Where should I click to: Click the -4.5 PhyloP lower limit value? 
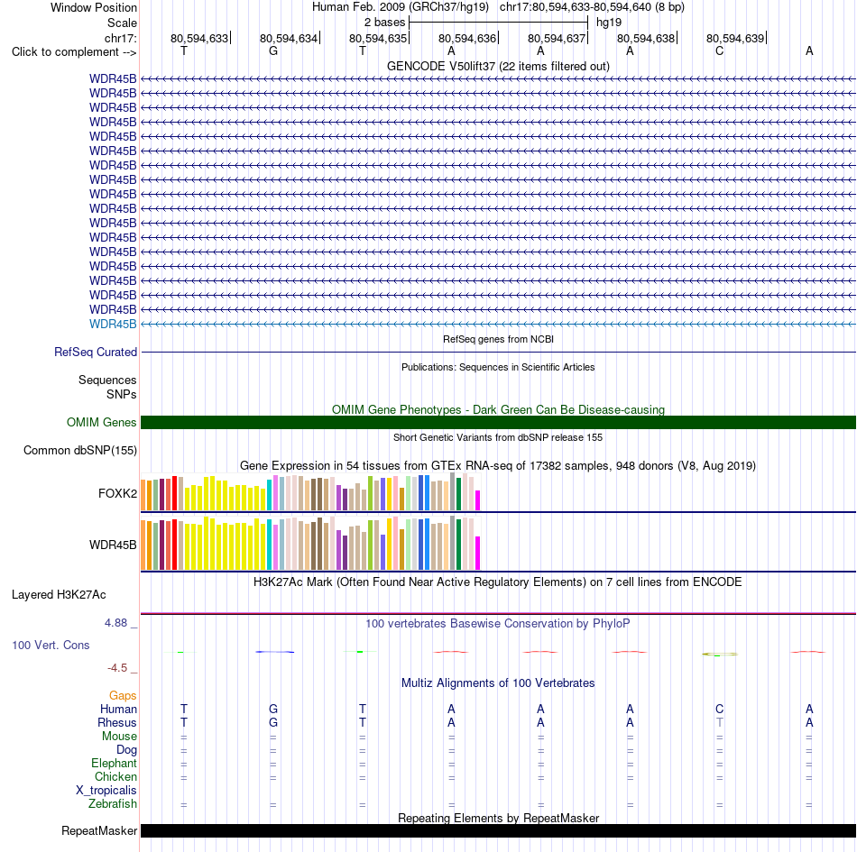pyautogui.click(x=117, y=667)
